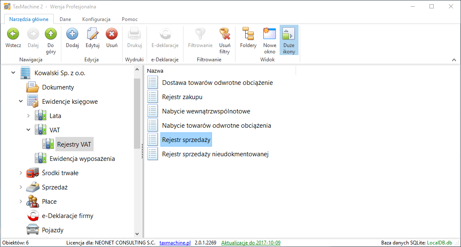461x247 pixels.
Task: Select e-Deklaracje firmy in the tree
Action: [68, 216]
